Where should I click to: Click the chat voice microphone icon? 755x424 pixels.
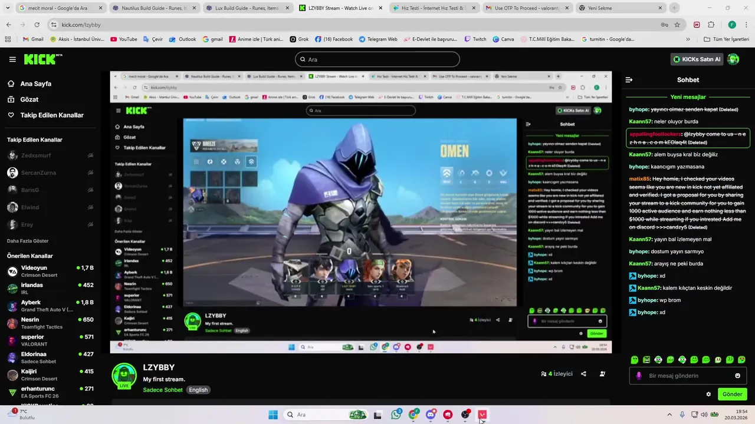click(x=639, y=376)
